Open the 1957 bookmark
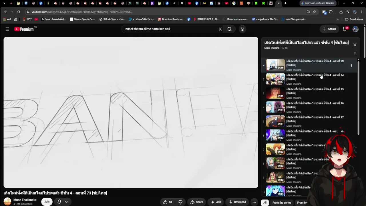Screen dimensions: 366x206 (27, 19)
